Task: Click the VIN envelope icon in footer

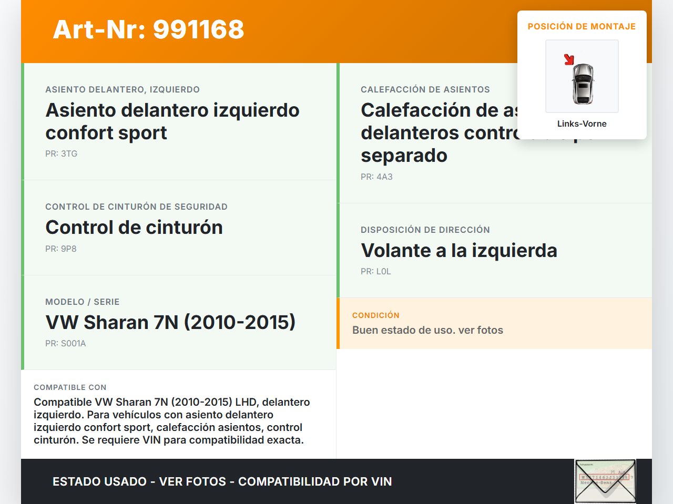Action: pos(605,481)
